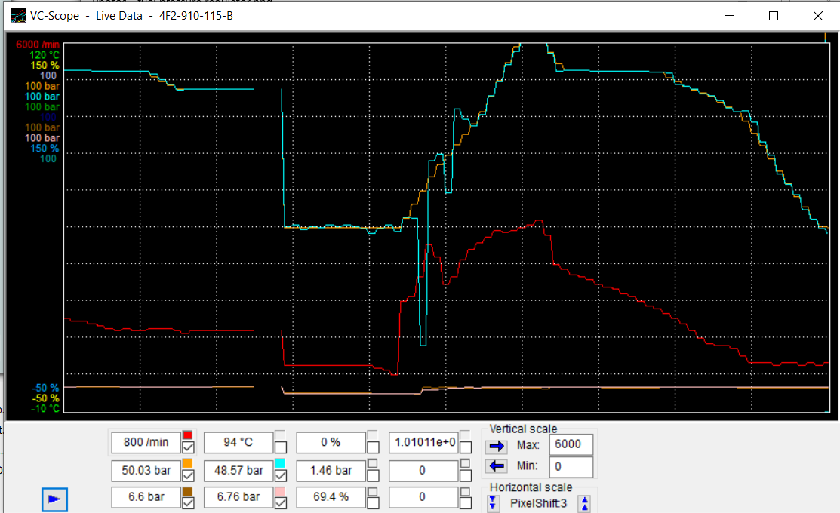Click the VC-Scope app icon in title bar
Viewport: 840px width, 513px height.
19,15
